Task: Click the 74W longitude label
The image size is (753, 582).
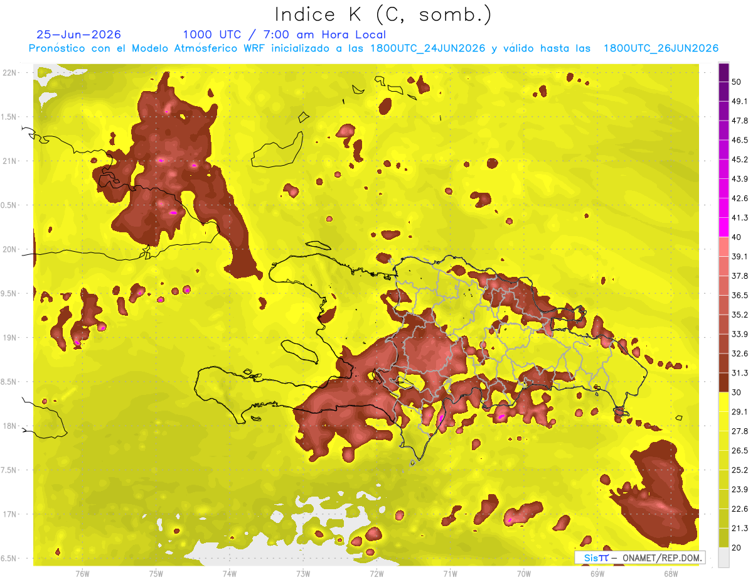Action: [230, 574]
